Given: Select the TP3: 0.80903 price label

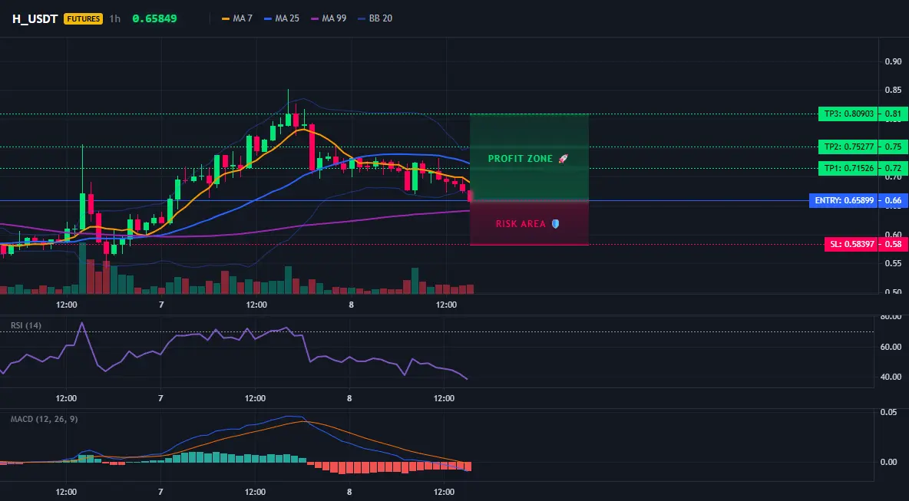Looking at the screenshot, I should coord(848,114).
